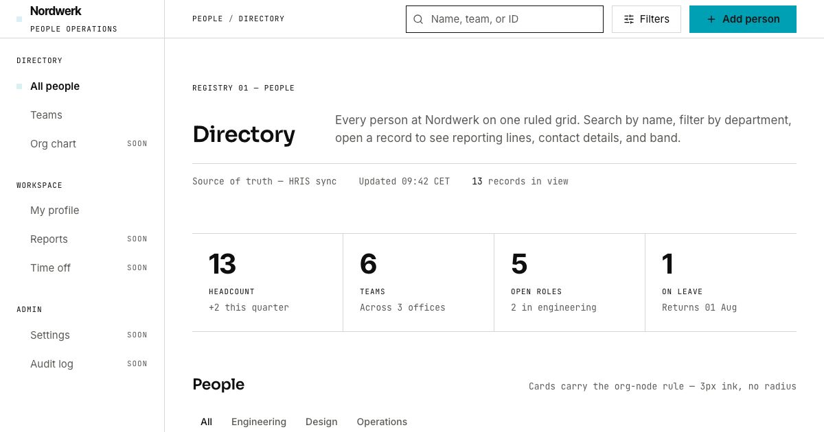Viewport: 824px width, 432px height.
Task: Click the Headcount 13 stat card
Action: tap(268, 283)
